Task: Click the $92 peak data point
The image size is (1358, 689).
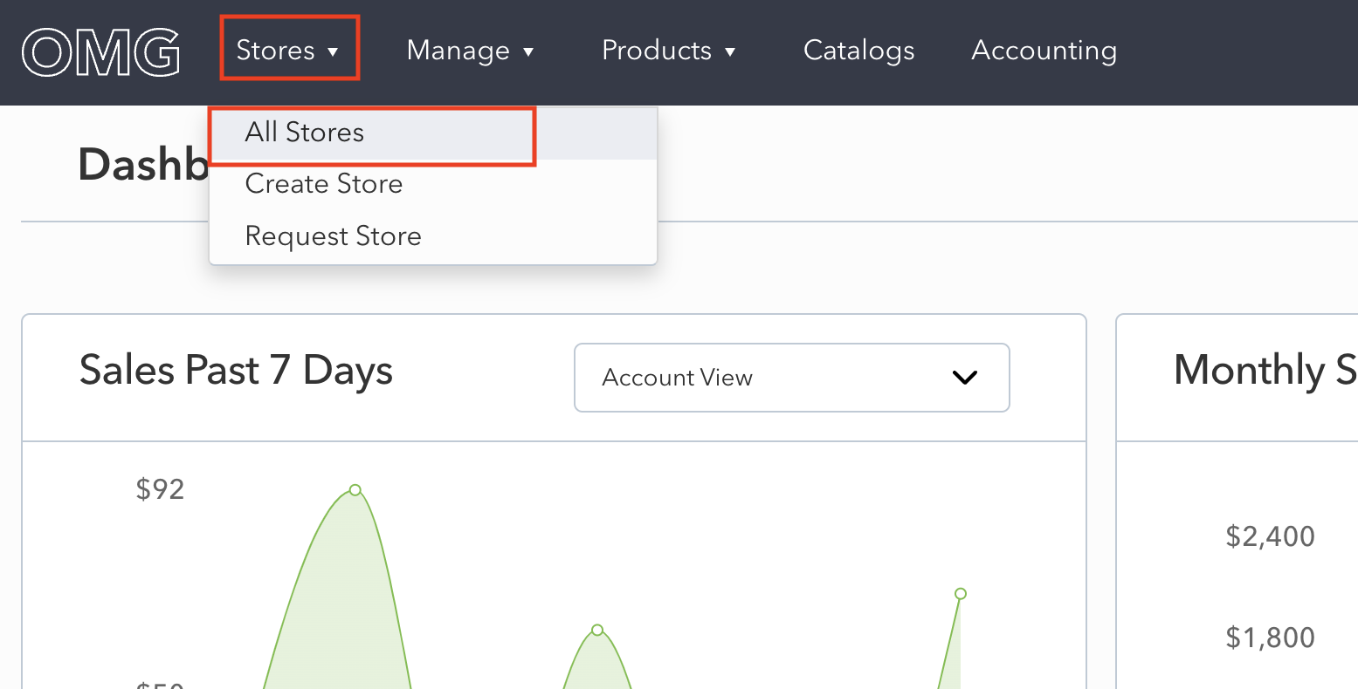Action: [355, 490]
